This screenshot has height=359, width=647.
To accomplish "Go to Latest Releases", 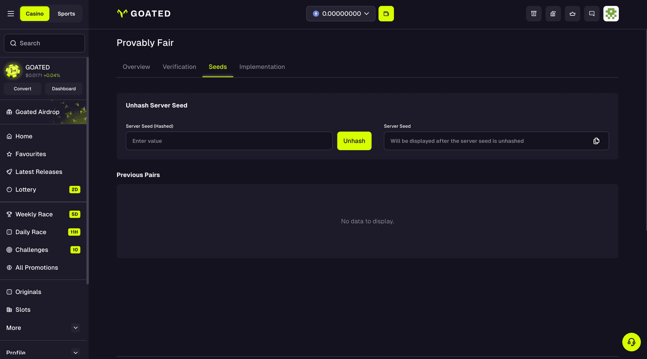I will (x=43, y=171).
